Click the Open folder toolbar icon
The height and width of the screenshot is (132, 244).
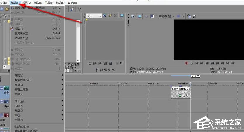(x=7, y=9)
